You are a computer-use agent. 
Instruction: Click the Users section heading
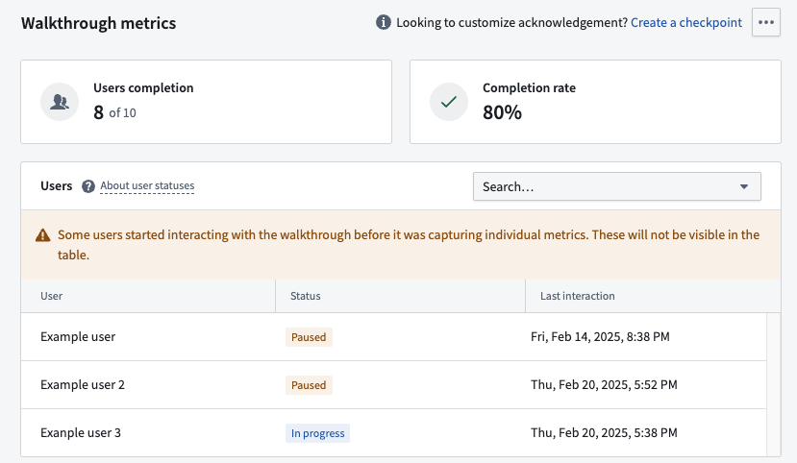point(57,185)
